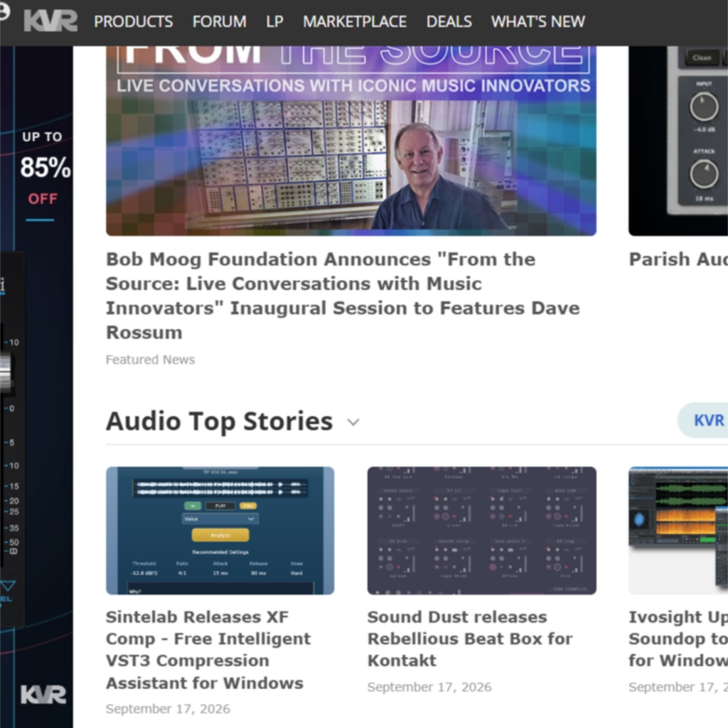Screen dimensions: 728x728
Task: Open the Deals menu item
Action: (x=449, y=22)
